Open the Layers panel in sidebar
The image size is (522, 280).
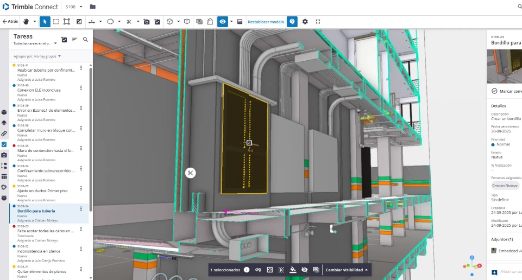coord(4,123)
